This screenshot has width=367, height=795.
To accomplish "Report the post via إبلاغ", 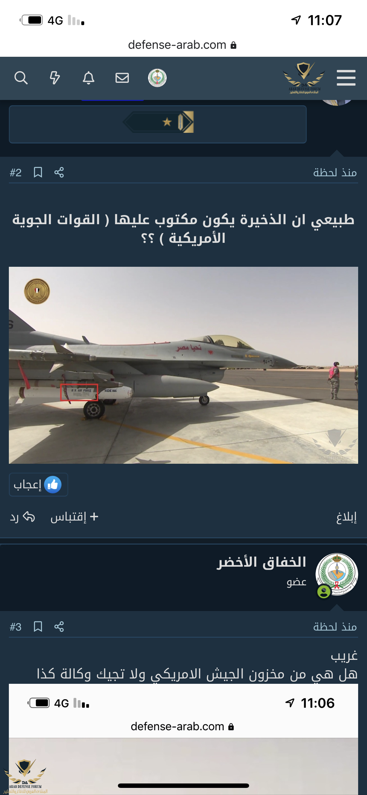I will tap(346, 517).
